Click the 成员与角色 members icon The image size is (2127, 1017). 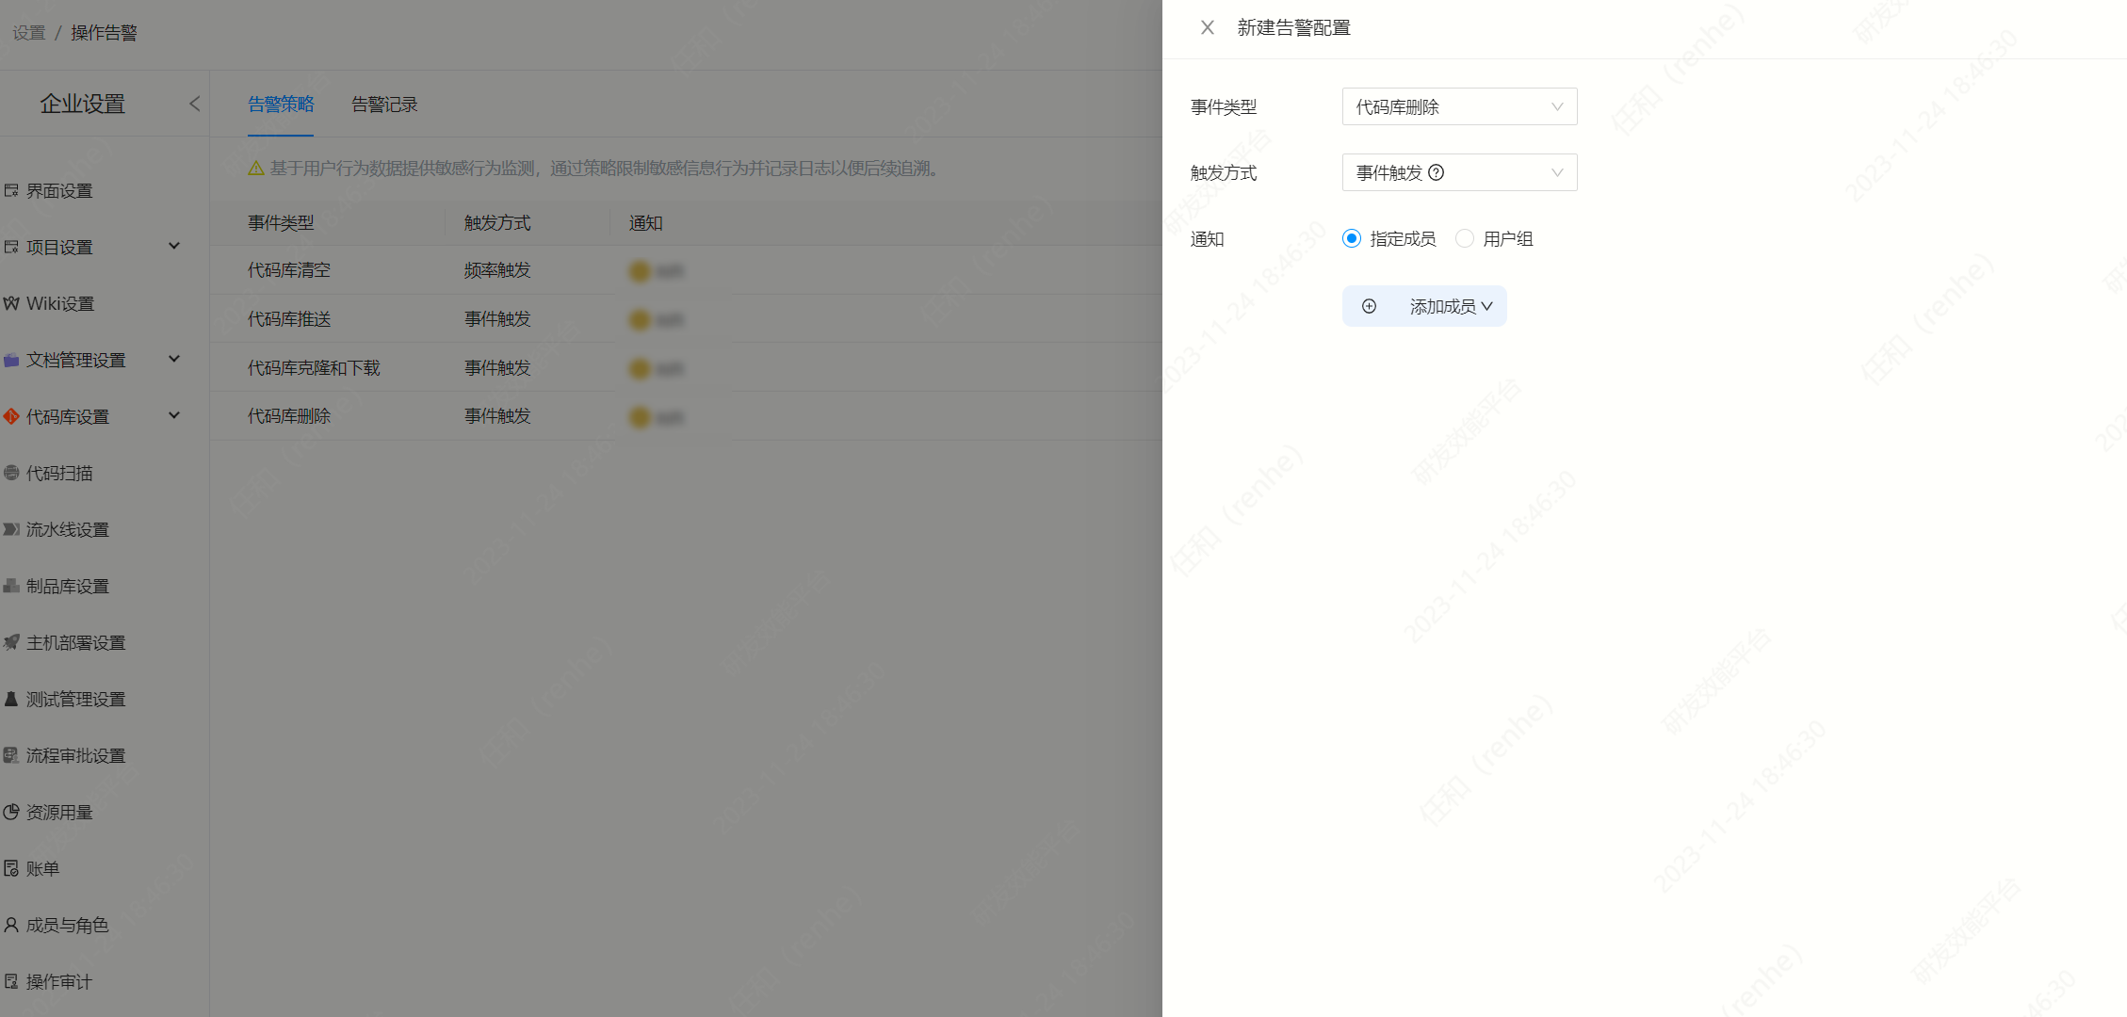(12, 925)
